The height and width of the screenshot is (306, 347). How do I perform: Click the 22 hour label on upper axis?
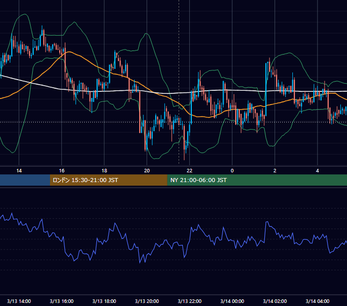(x=189, y=171)
